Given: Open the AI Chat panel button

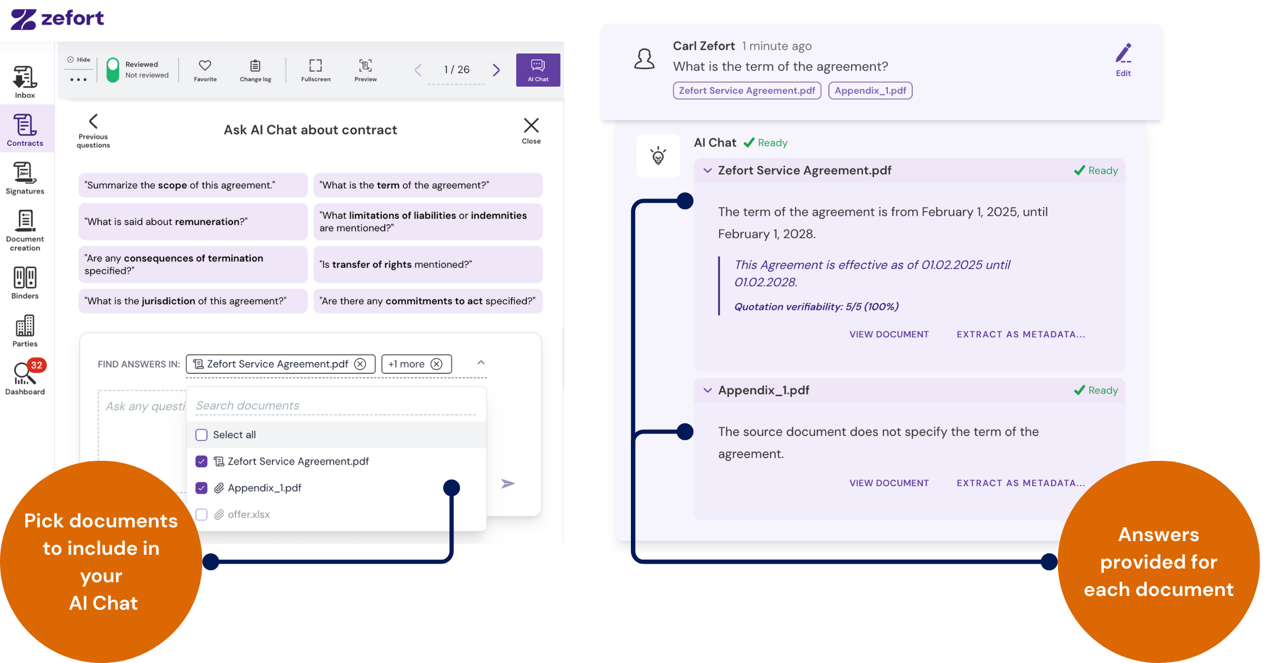Looking at the screenshot, I should pos(538,70).
